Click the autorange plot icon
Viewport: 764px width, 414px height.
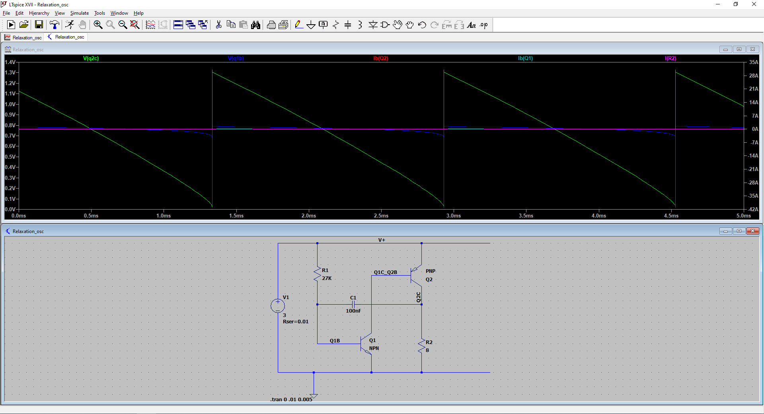tap(150, 25)
